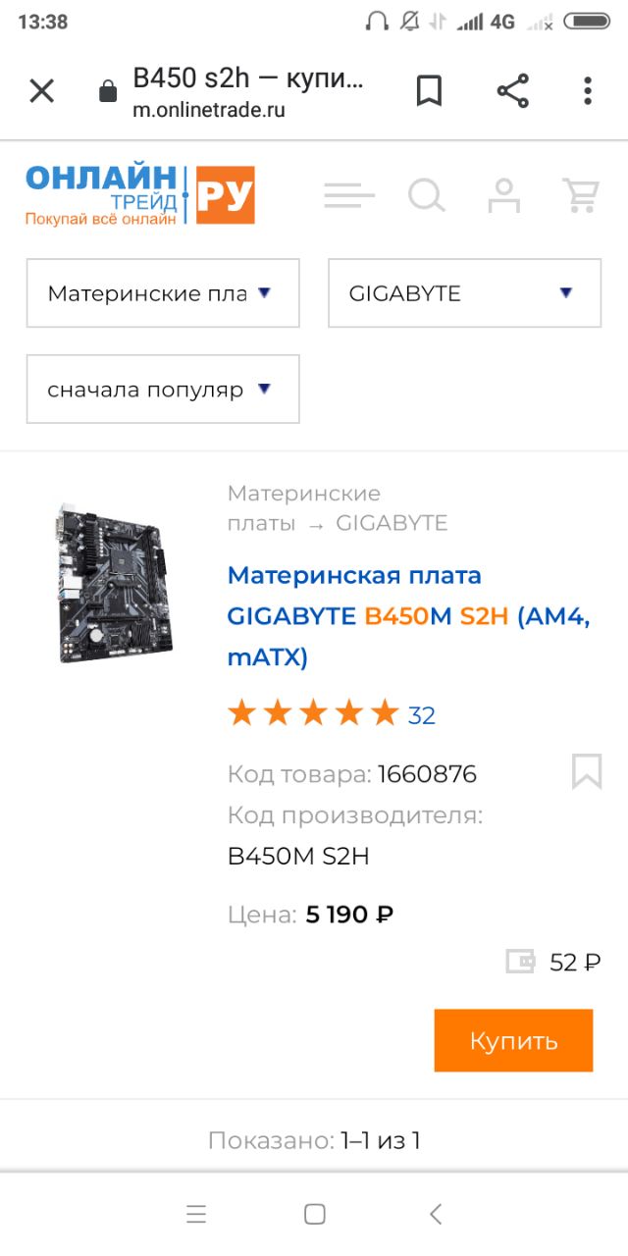The image size is (628, 1256).
Task: Open site search magnifier icon
Action: (x=427, y=195)
